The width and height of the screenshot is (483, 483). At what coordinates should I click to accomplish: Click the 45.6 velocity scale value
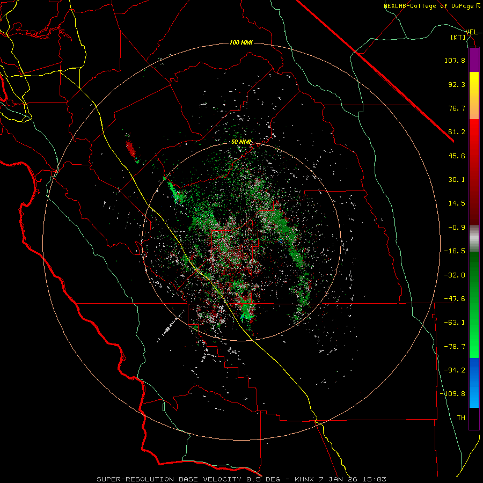(x=457, y=156)
